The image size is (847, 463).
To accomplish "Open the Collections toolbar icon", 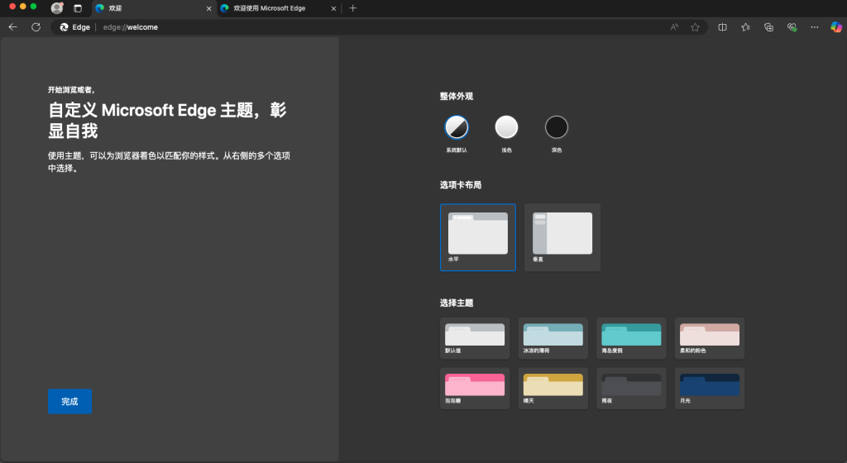I will pyautogui.click(x=768, y=27).
